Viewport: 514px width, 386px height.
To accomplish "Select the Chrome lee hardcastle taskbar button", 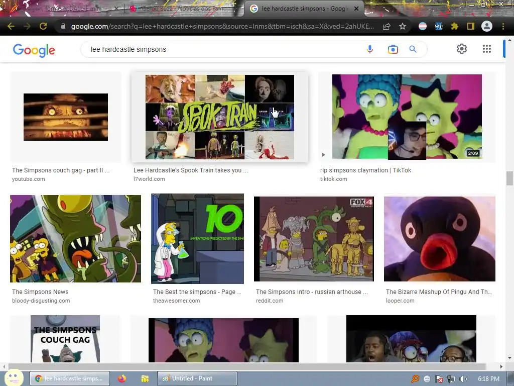I will (x=70, y=378).
